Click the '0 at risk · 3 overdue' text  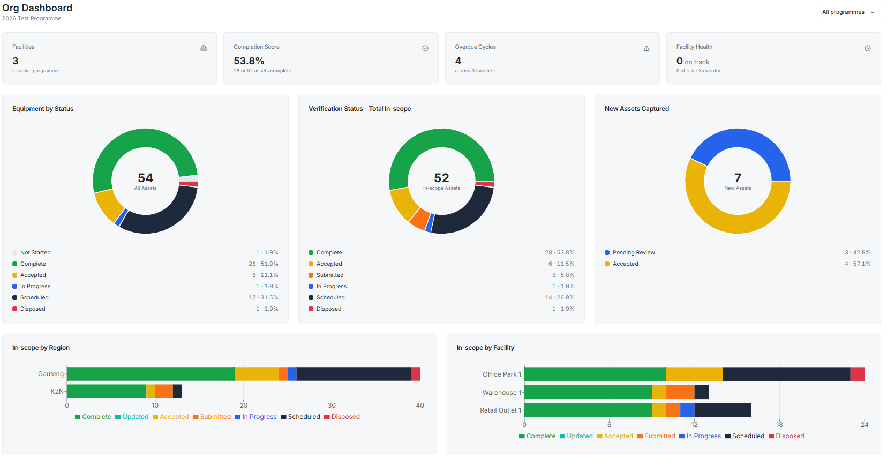pyautogui.click(x=699, y=71)
